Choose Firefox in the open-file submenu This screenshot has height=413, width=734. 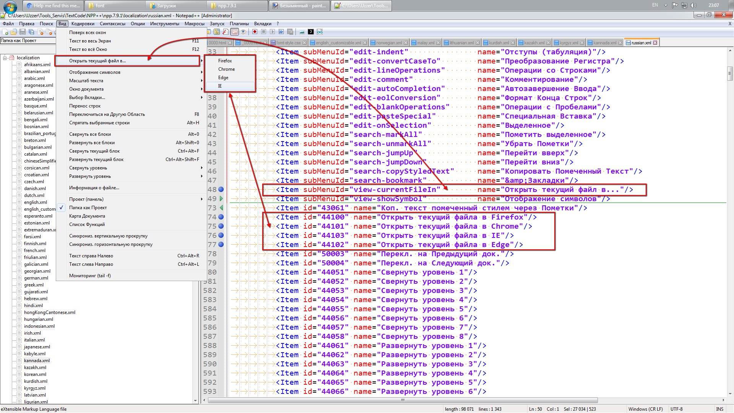[x=231, y=61]
